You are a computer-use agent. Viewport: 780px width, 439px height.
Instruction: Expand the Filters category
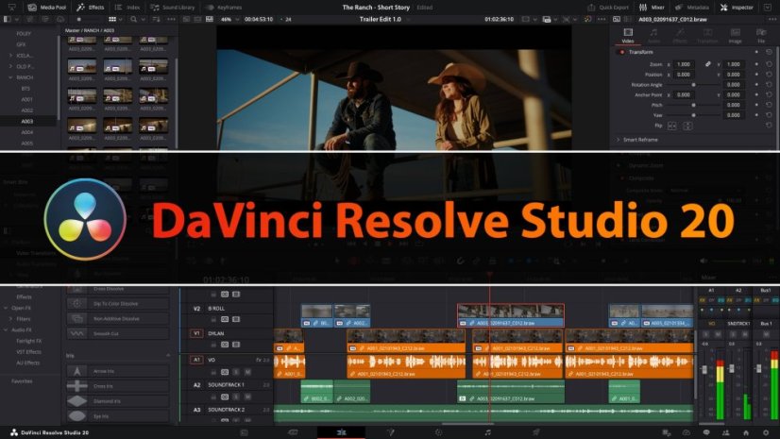click(10, 319)
